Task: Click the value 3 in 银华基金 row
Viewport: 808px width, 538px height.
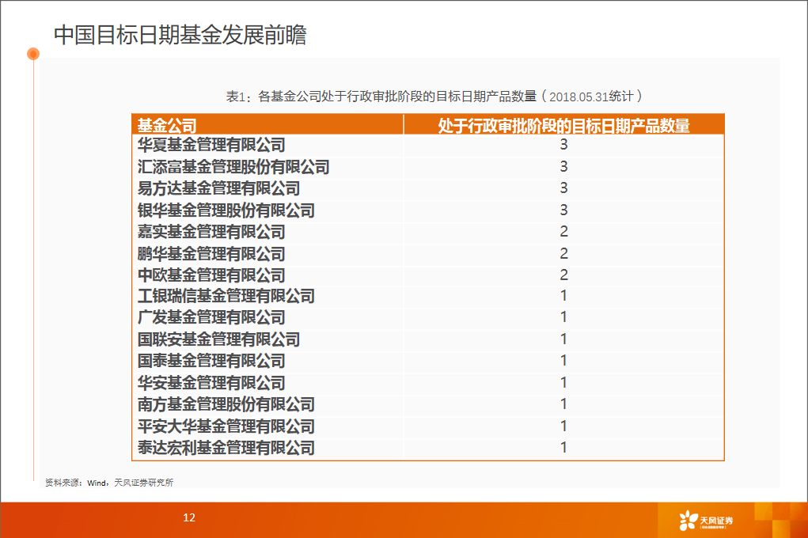Action: (563, 209)
